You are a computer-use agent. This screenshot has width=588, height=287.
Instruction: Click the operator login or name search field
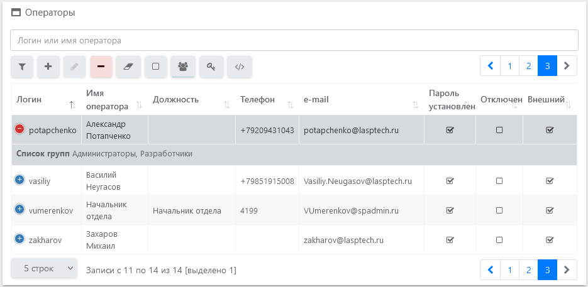pos(294,40)
